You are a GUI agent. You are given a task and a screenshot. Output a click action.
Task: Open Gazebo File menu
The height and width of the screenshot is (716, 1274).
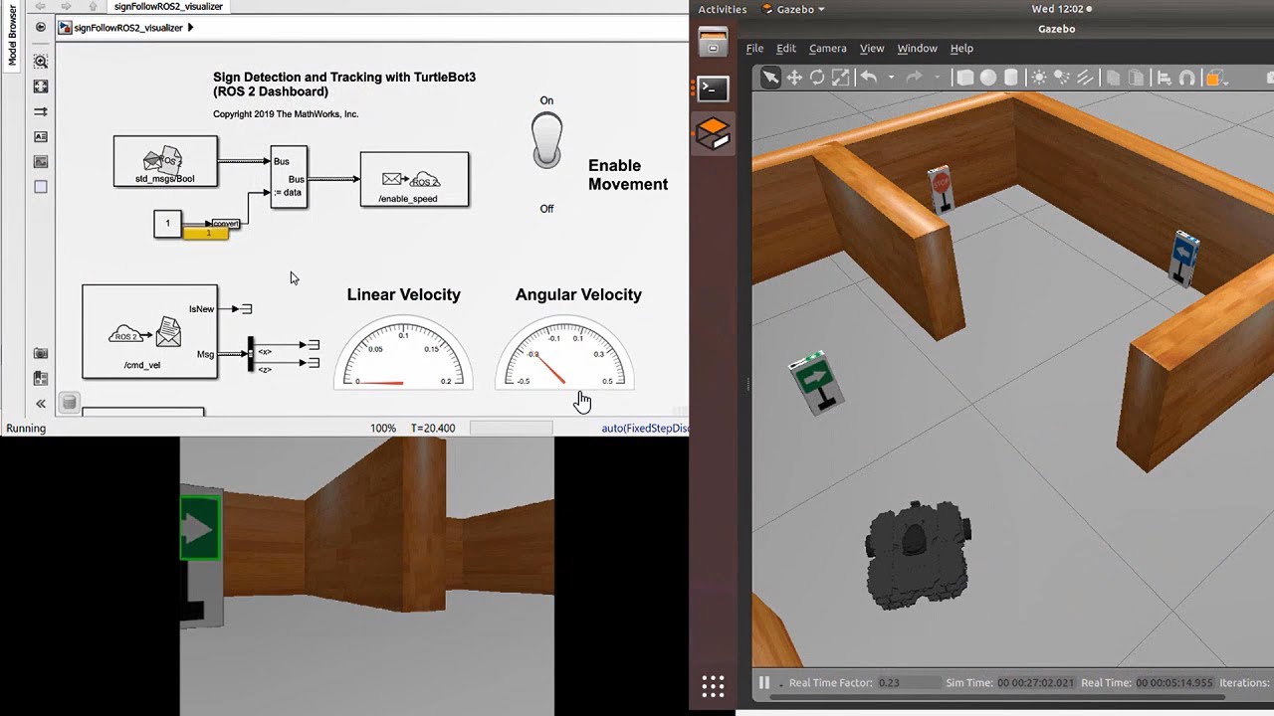click(755, 48)
